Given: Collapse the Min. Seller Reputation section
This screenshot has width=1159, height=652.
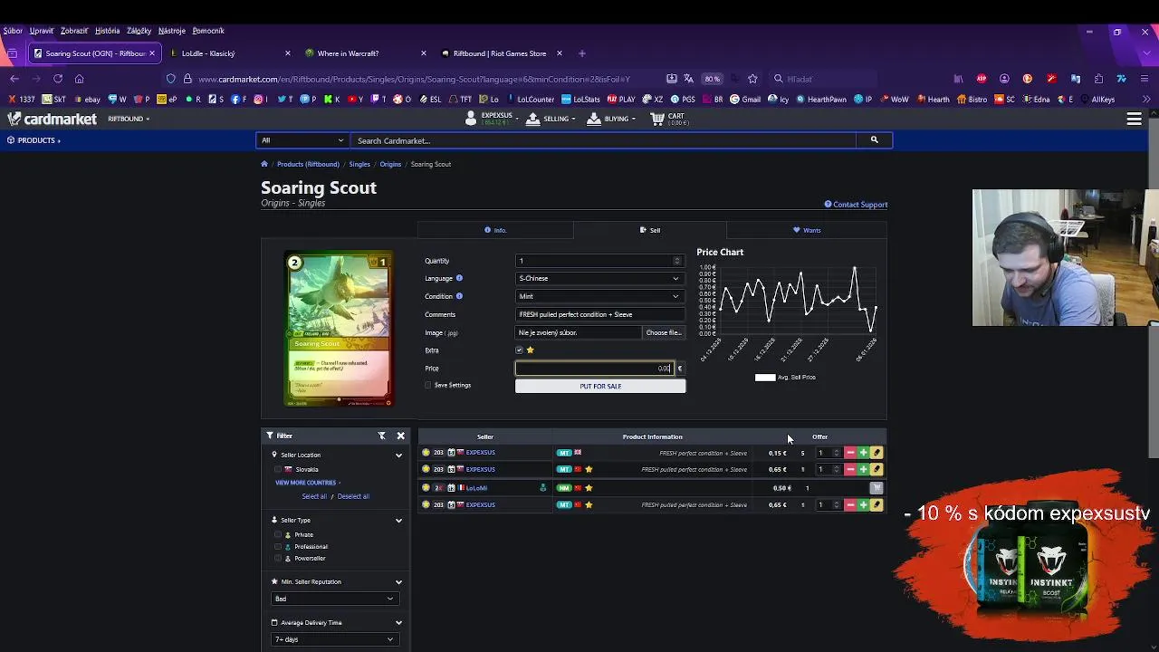Looking at the screenshot, I should coord(398,582).
